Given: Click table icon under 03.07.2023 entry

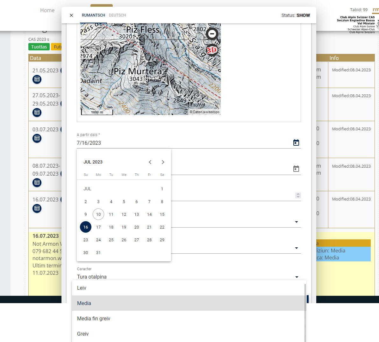Looking at the screenshot, I should click(x=37, y=138).
